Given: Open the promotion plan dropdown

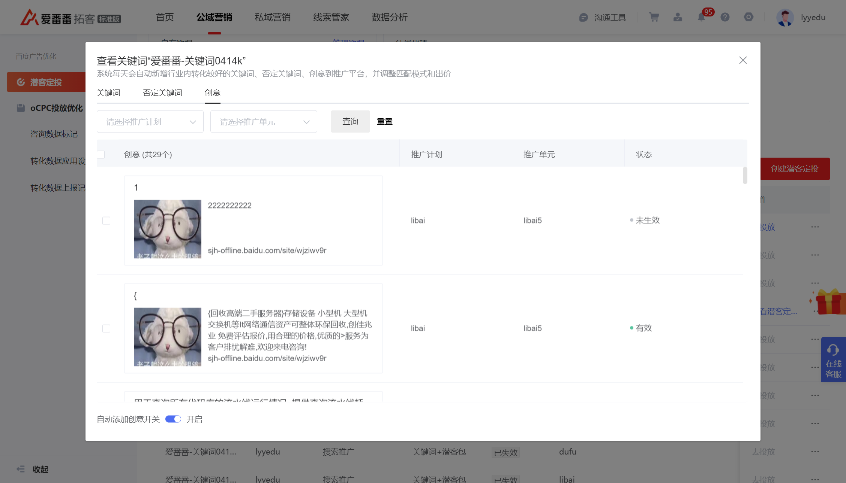Looking at the screenshot, I should pos(150,121).
